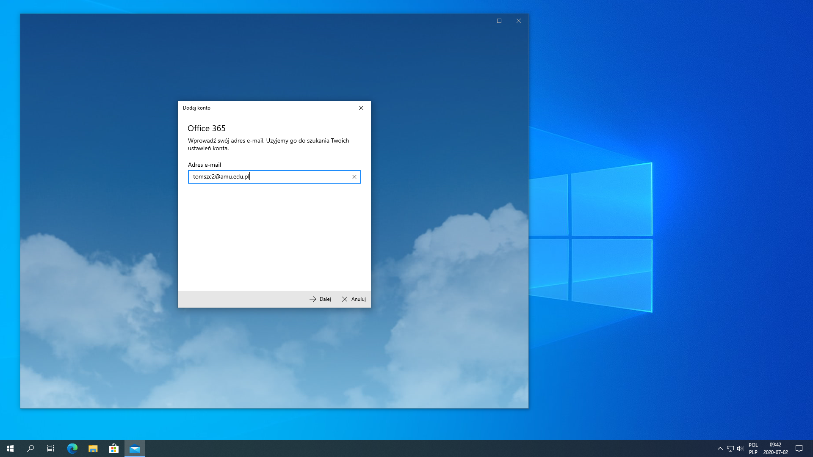Open clock and calendar flyout

775,449
